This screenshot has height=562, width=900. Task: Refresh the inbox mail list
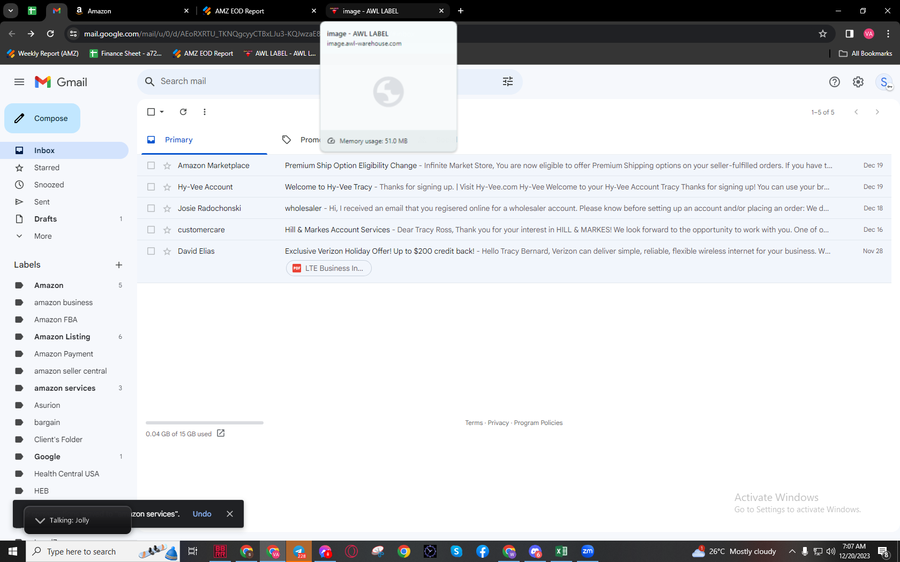[183, 112]
